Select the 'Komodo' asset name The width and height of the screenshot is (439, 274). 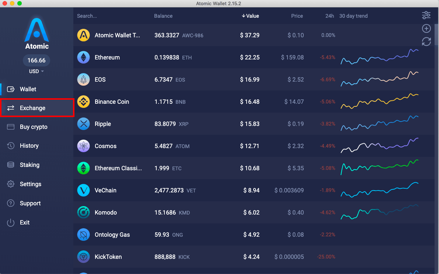tap(105, 213)
